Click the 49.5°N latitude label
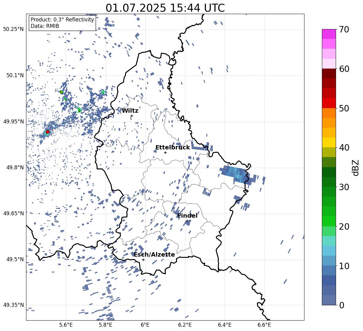The image size is (363, 331). 15,259
